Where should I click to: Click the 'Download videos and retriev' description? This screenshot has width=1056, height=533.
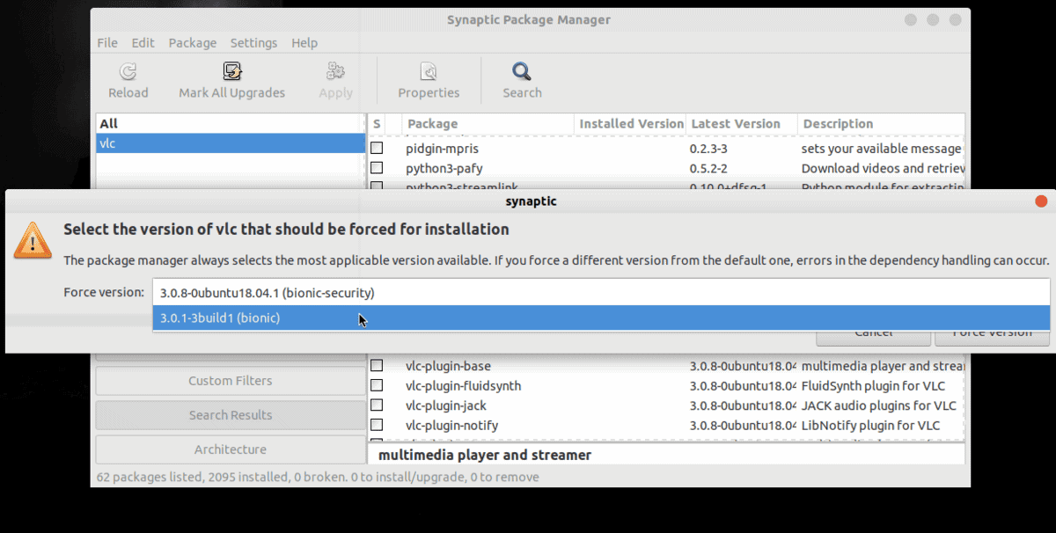(883, 168)
